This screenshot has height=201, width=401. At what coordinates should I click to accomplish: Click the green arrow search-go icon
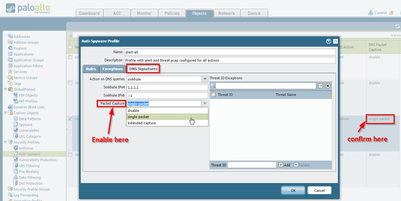(321, 86)
